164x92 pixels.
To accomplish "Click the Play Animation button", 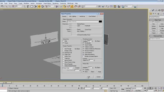I will pos(150,88).
